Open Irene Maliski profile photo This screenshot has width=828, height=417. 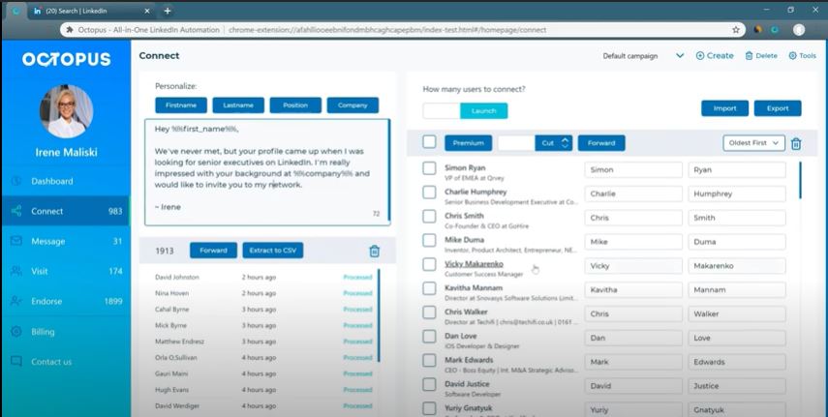(x=66, y=111)
